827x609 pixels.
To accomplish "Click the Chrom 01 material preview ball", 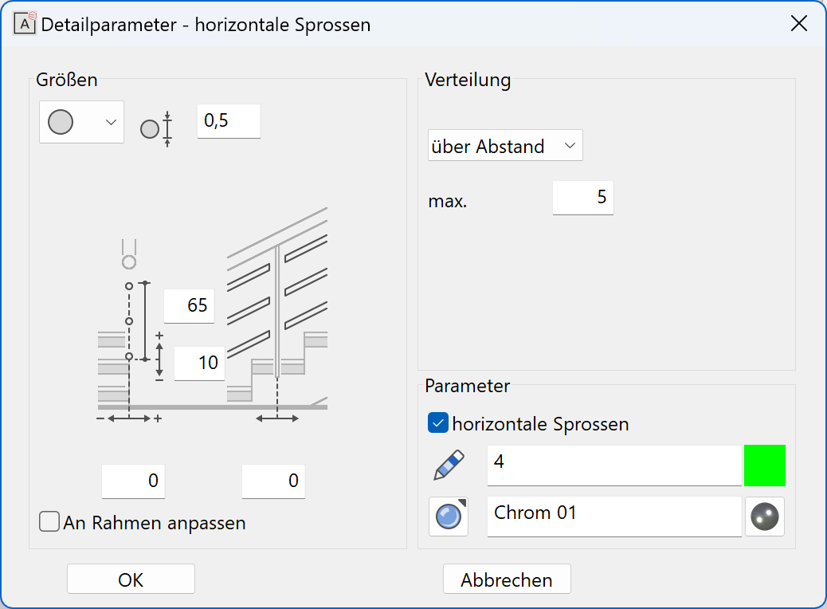I will pos(764,516).
